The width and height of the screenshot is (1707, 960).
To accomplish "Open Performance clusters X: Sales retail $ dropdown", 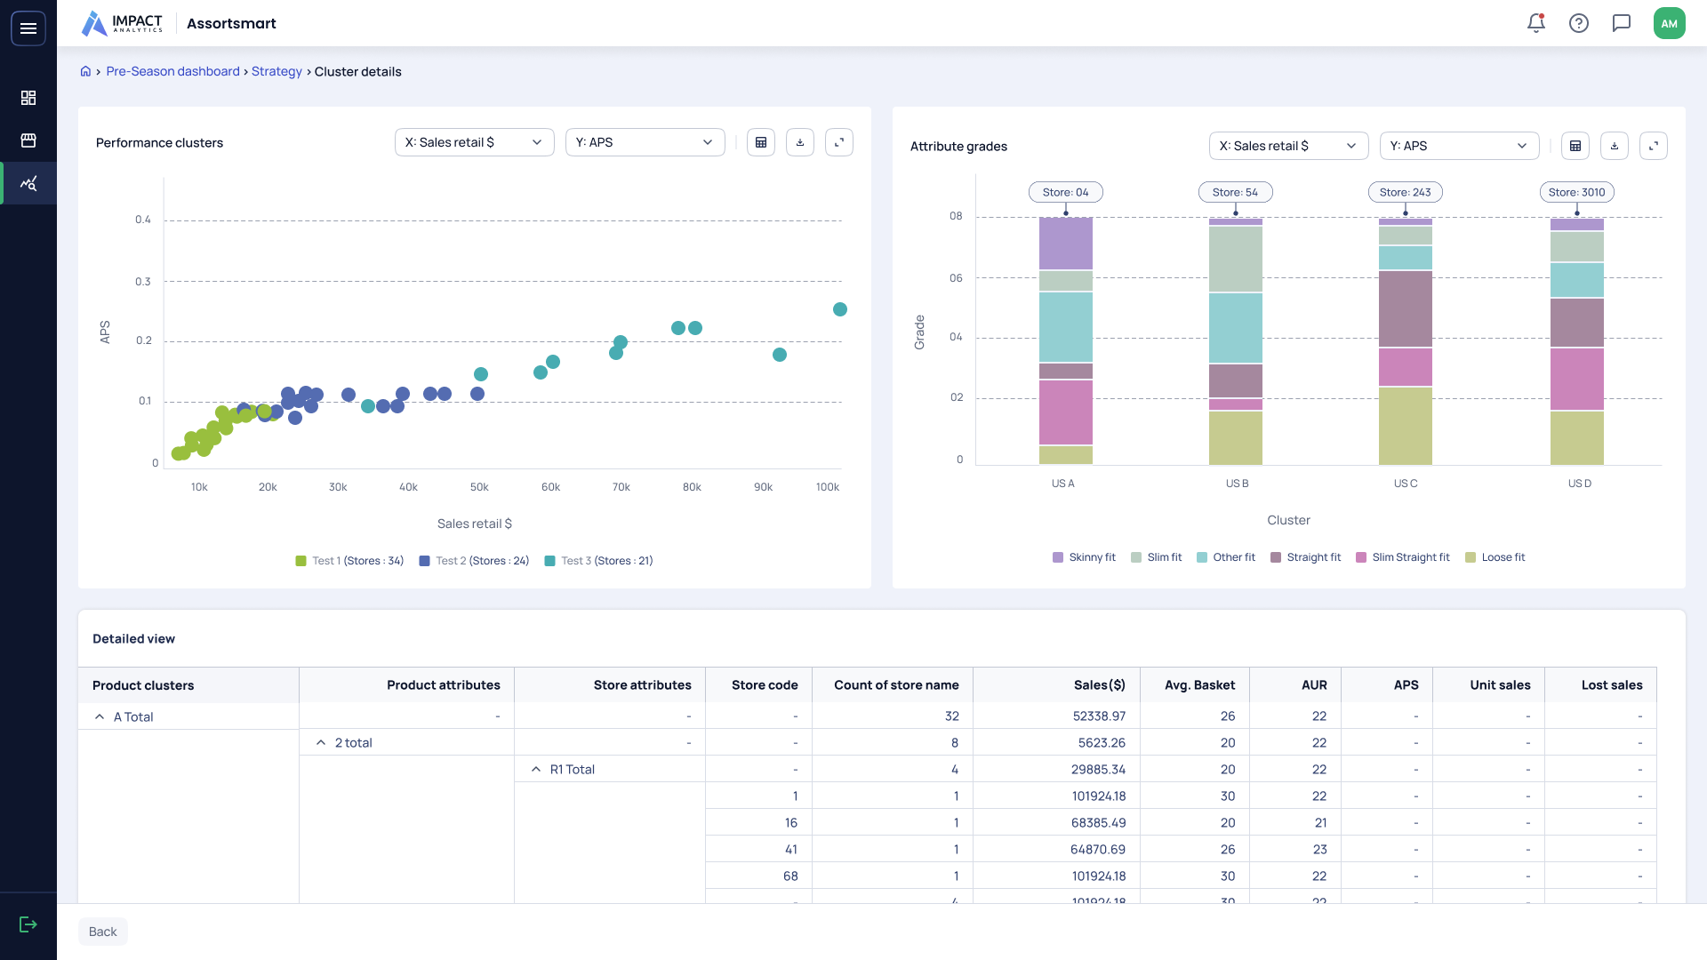I will click(474, 142).
